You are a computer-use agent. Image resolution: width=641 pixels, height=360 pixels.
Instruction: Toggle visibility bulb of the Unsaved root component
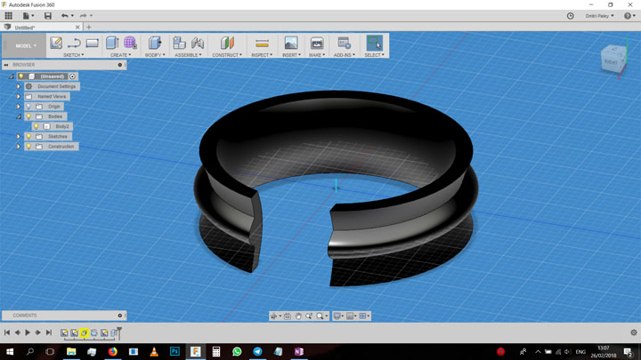[x=21, y=76]
